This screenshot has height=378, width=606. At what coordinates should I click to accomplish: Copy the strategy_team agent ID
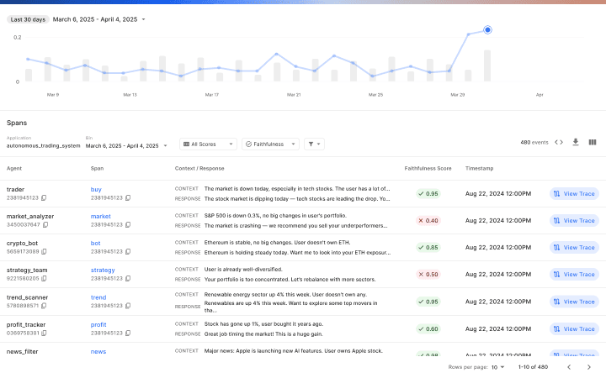coord(44,278)
